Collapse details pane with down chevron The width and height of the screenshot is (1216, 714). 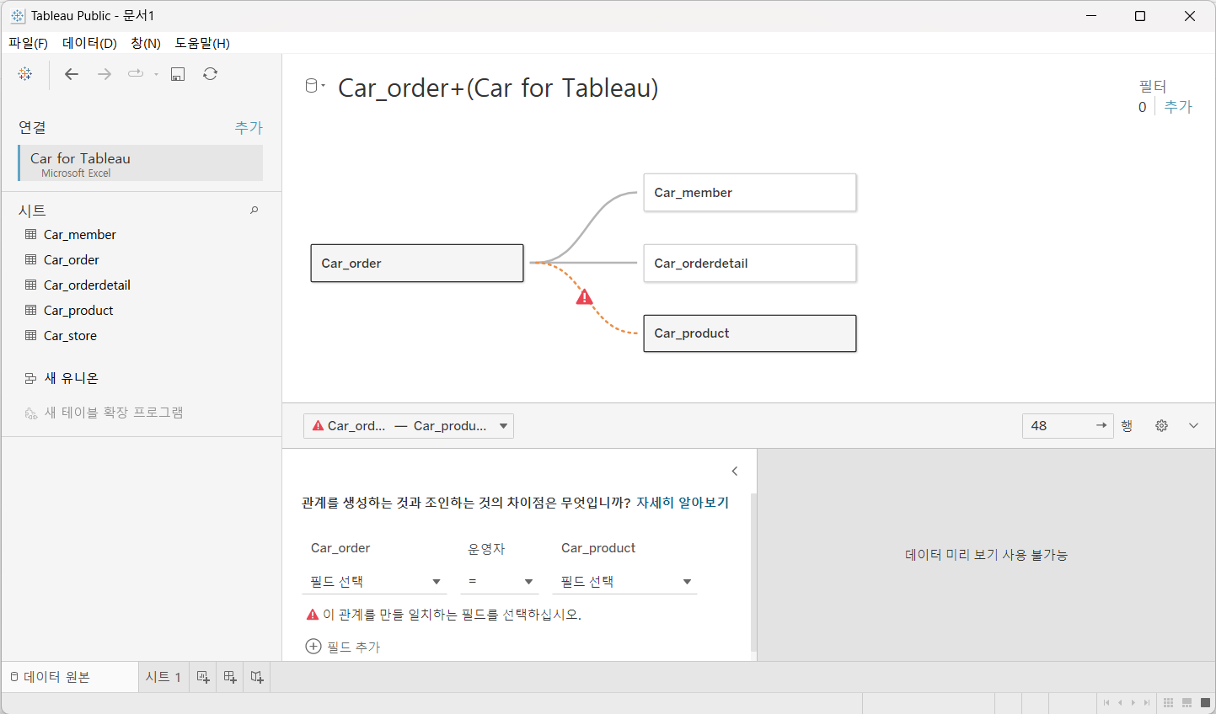[x=1193, y=426]
